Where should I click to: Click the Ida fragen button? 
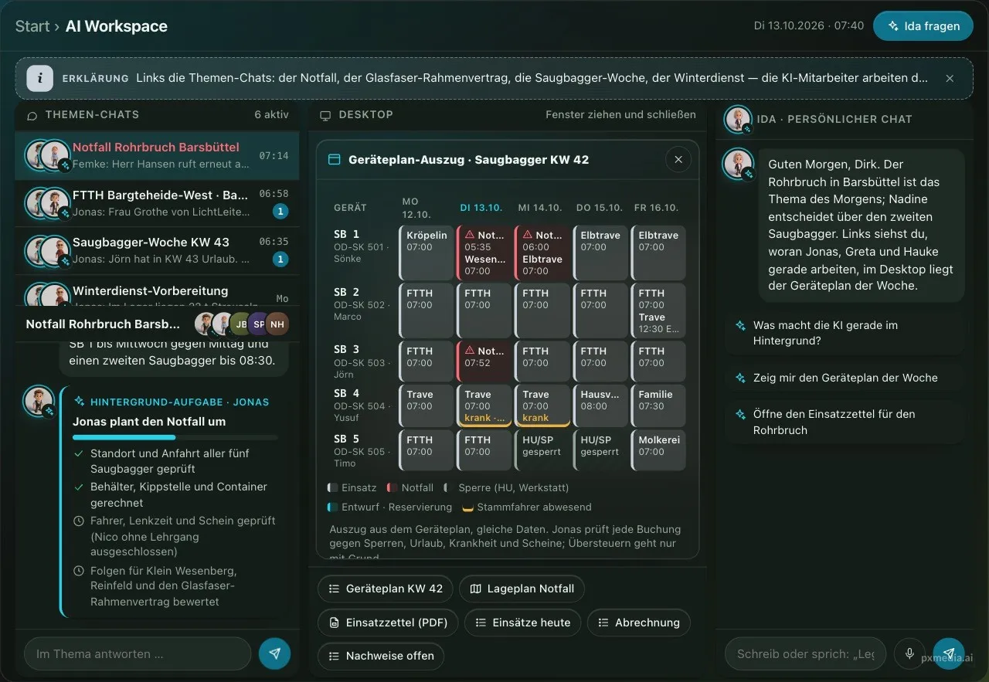point(923,26)
